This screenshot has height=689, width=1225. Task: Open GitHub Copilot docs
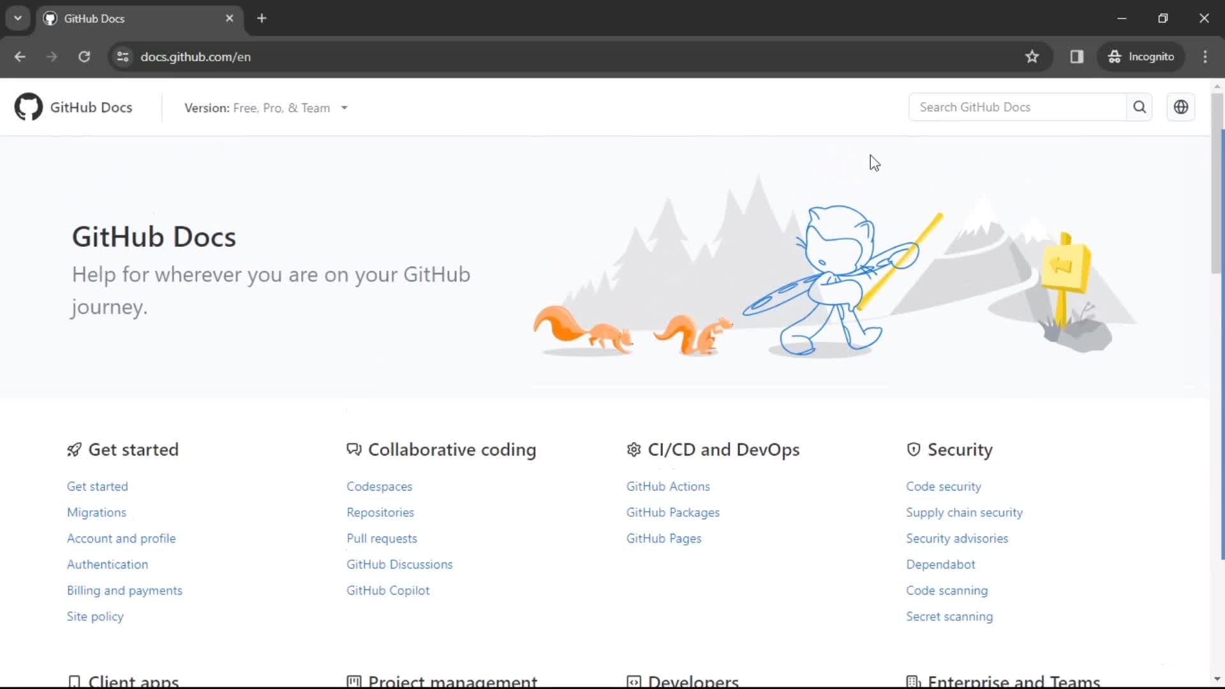coord(388,591)
